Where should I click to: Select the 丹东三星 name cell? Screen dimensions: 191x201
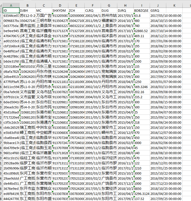pyautogui.click(x=44, y=66)
